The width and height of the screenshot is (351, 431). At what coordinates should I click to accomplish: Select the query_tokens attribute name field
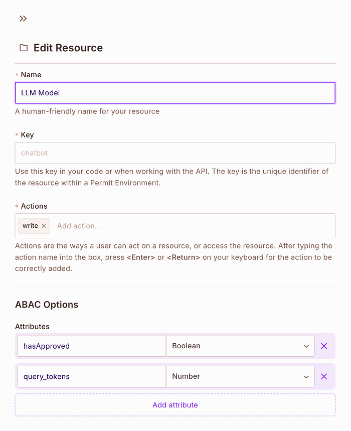tap(91, 376)
